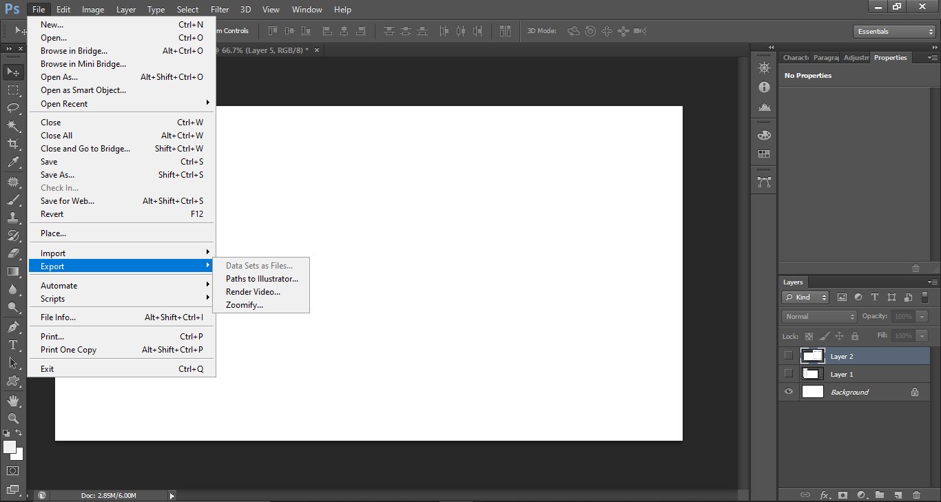Show Layer 1 by clicking its eye column
This screenshot has height=502, width=941.
[788, 374]
